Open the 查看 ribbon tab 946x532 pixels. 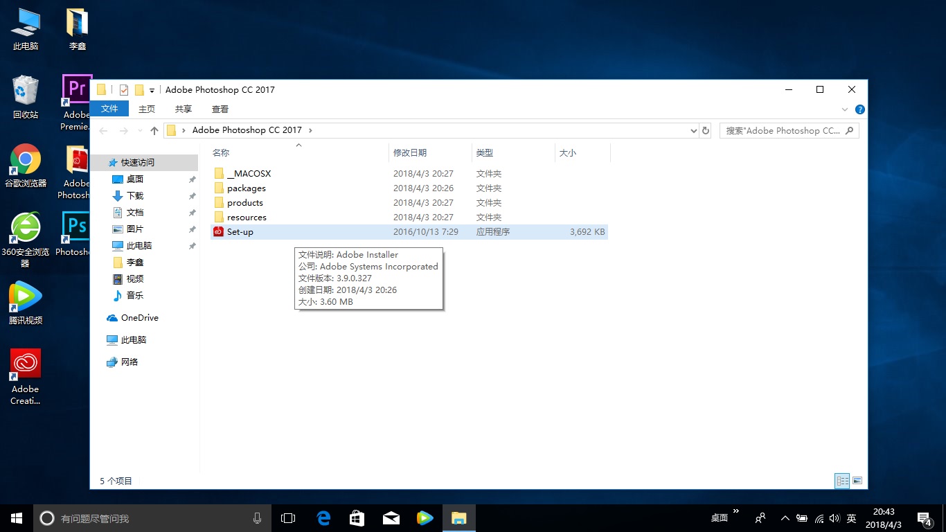[220, 109]
